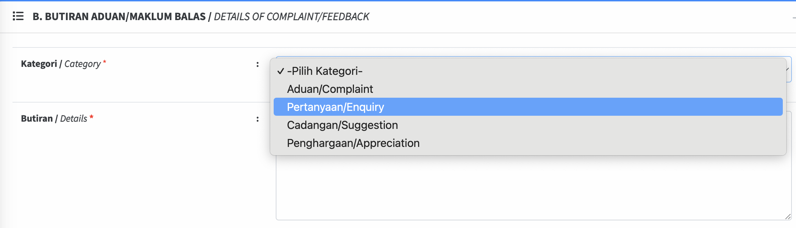
Task: Choose Penghargaan/Appreciation category option
Action: [353, 143]
